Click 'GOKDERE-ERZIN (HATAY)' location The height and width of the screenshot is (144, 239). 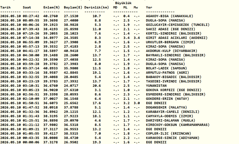pos(167,99)
